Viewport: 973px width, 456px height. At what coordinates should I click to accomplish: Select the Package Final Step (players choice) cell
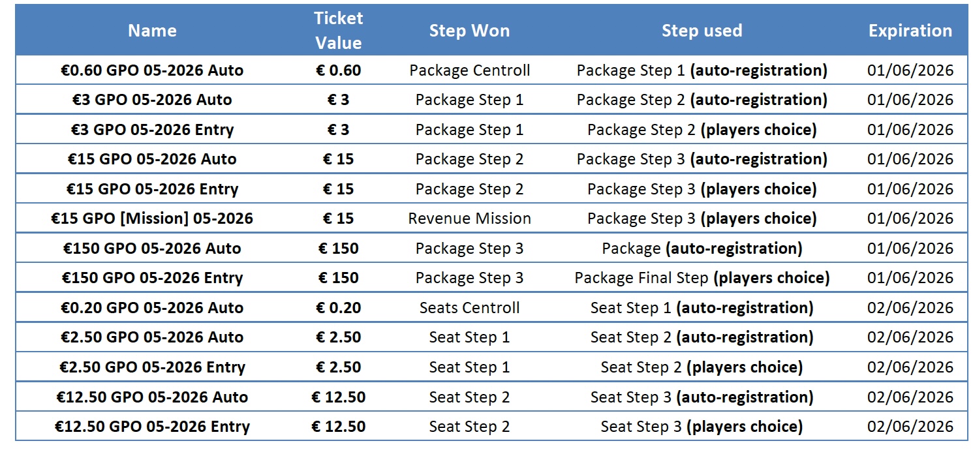click(x=702, y=279)
